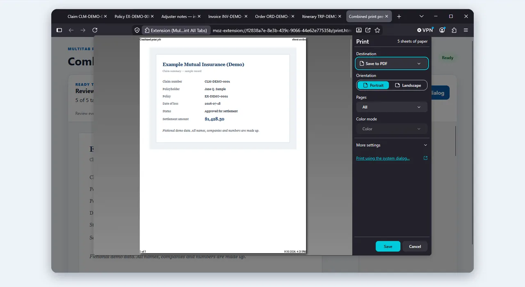Click the Ready status badge behind dialog
Viewport: 525px width, 287px height.
click(x=447, y=58)
